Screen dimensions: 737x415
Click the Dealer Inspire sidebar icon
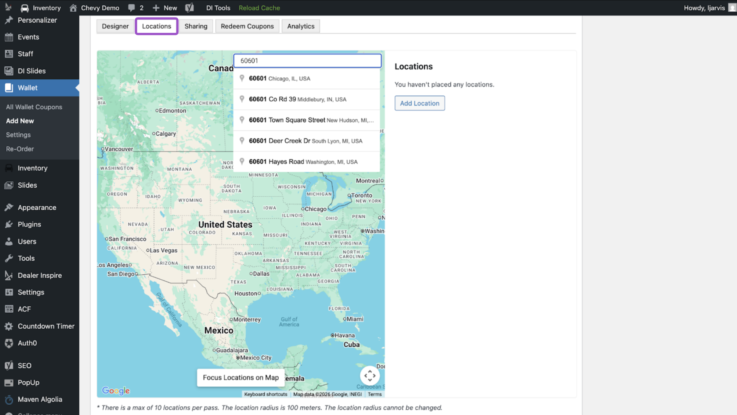coord(9,275)
